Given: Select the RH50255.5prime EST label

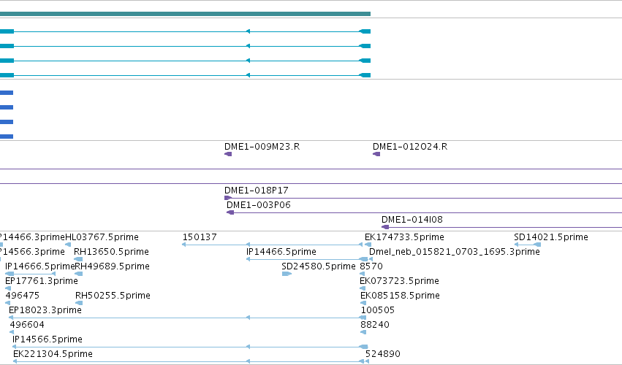Looking at the screenshot, I should [x=113, y=296].
